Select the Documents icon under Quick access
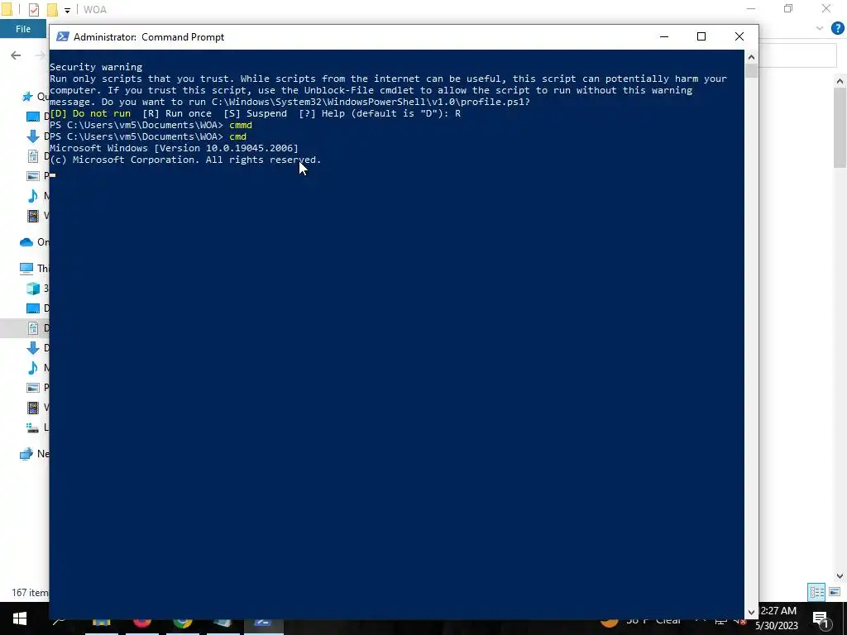 pyautogui.click(x=33, y=156)
